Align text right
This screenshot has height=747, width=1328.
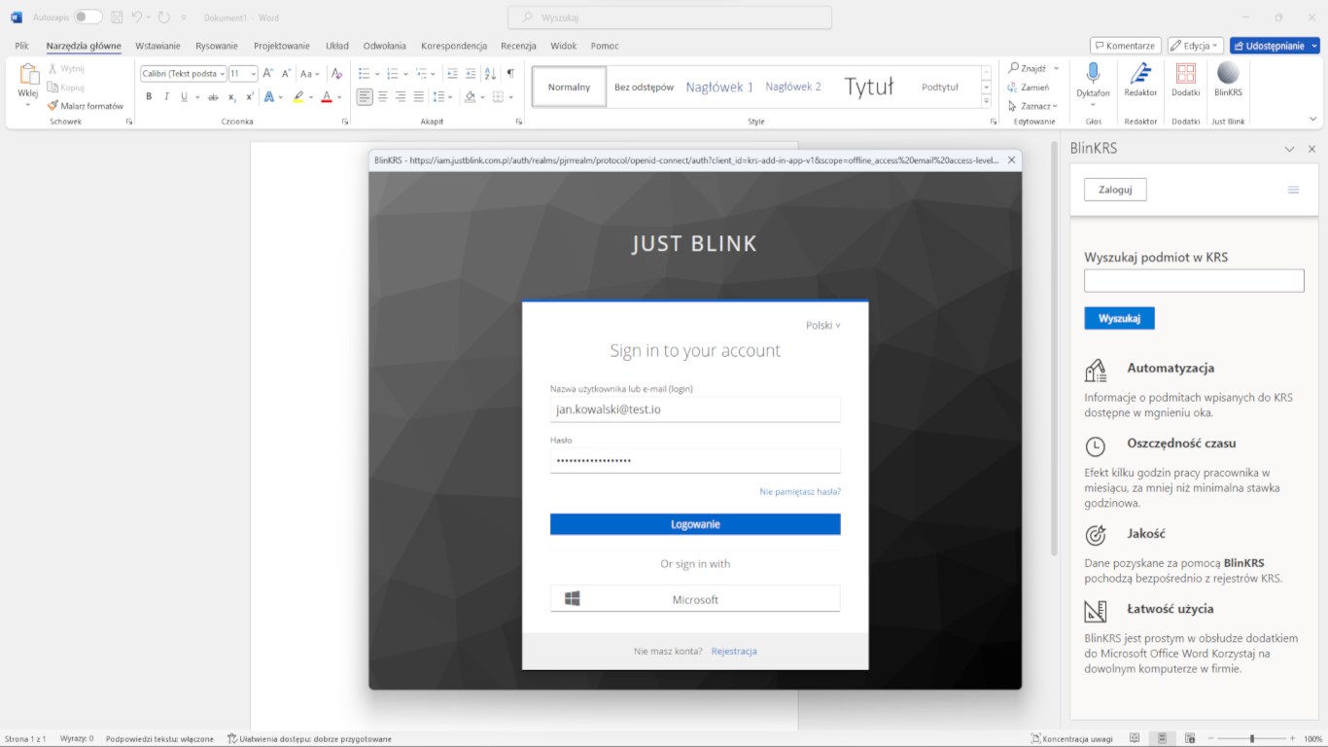point(401,96)
